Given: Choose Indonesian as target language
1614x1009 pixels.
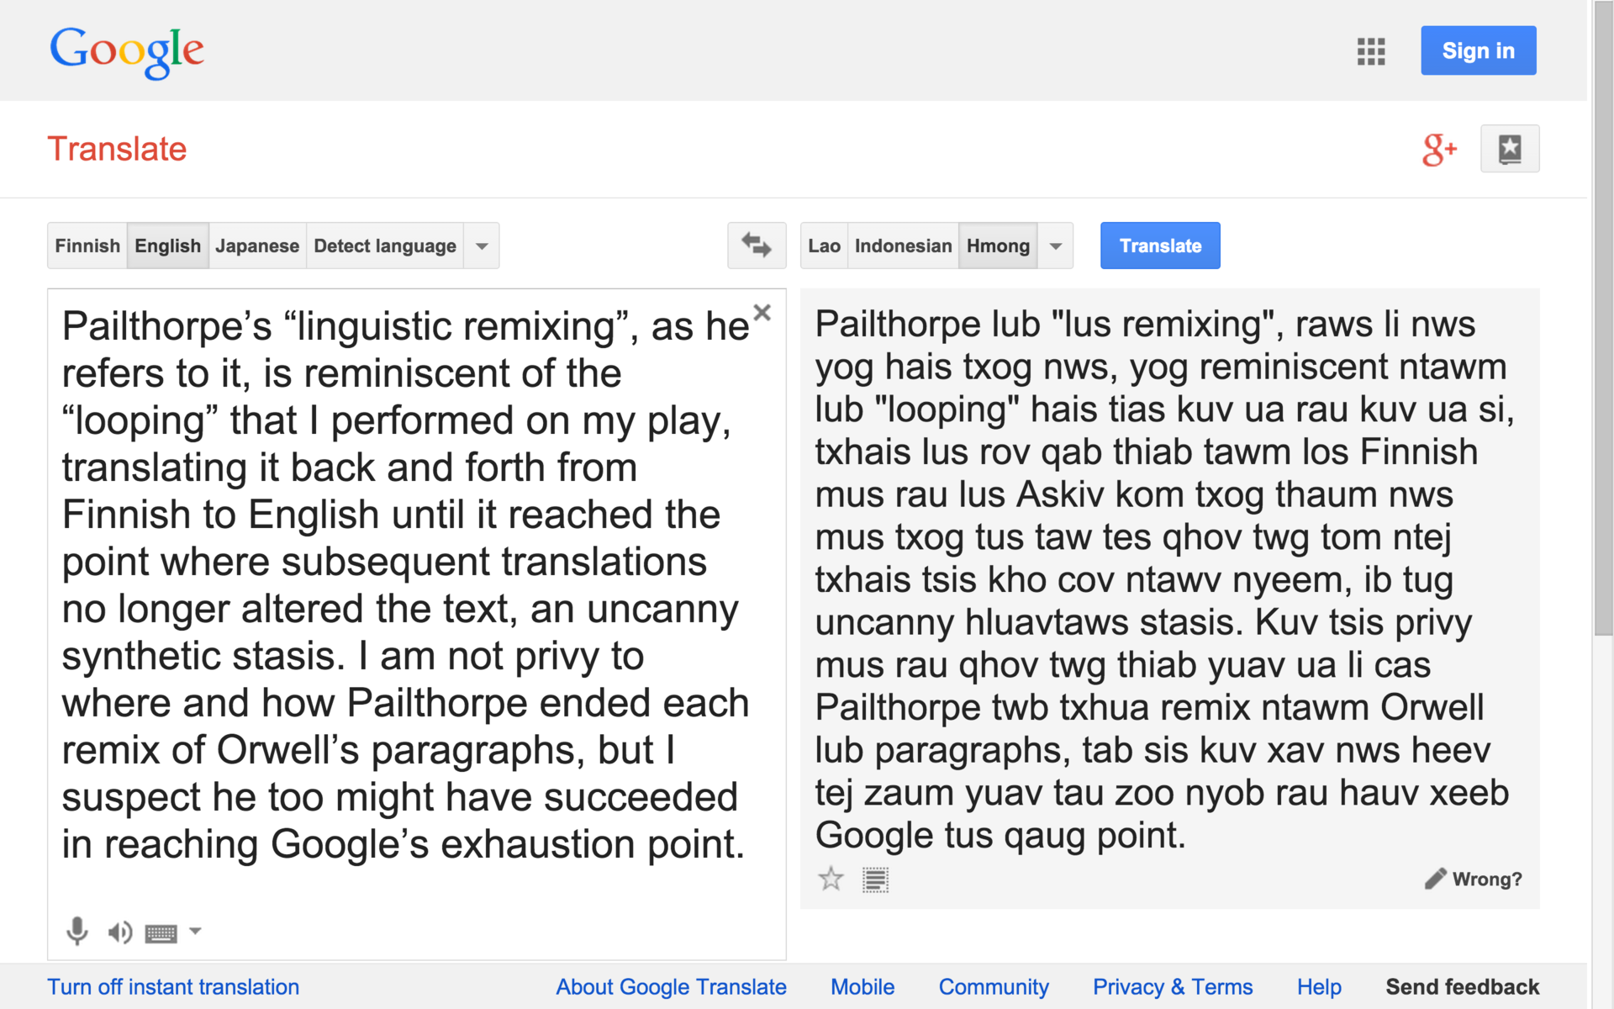Looking at the screenshot, I should [903, 246].
